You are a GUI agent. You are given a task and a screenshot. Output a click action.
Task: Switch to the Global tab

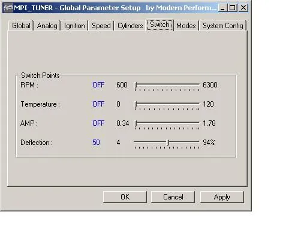(21, 26)
